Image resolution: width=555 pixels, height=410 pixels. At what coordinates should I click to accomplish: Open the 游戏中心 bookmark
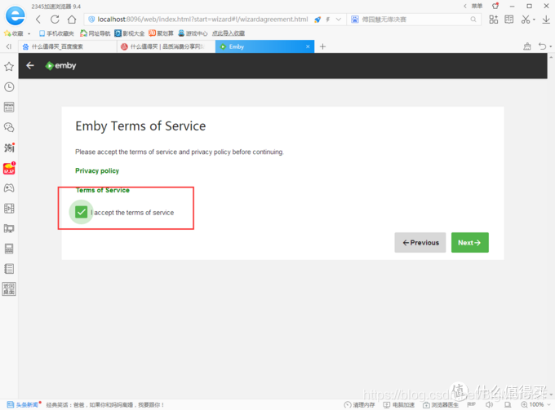coord(193,33)
